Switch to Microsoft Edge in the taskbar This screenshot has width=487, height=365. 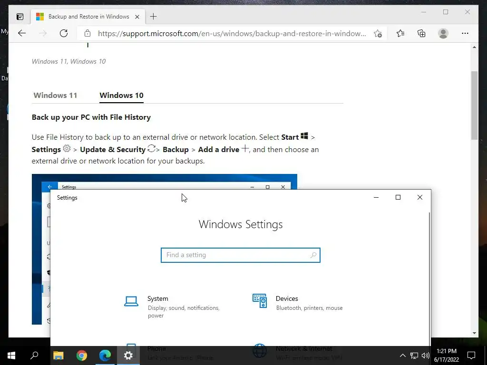tap(105, 355)
